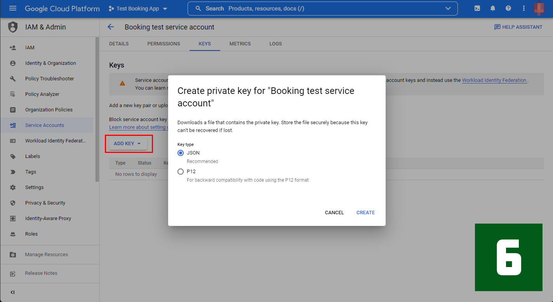The image size is (553, 302).
Task: Open Service Accounts in sidebar
Action: 47,125
